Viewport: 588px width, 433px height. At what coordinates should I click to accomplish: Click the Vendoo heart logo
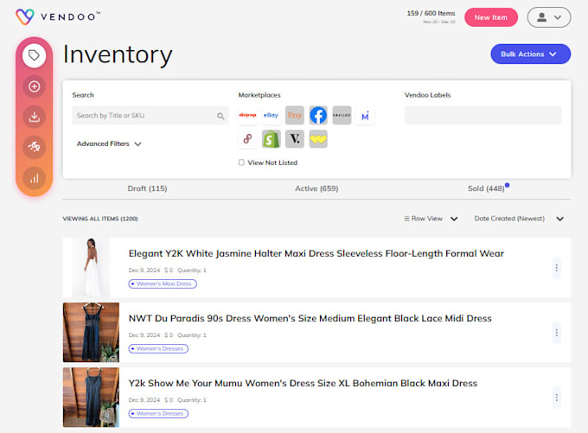tap(25, 17)
